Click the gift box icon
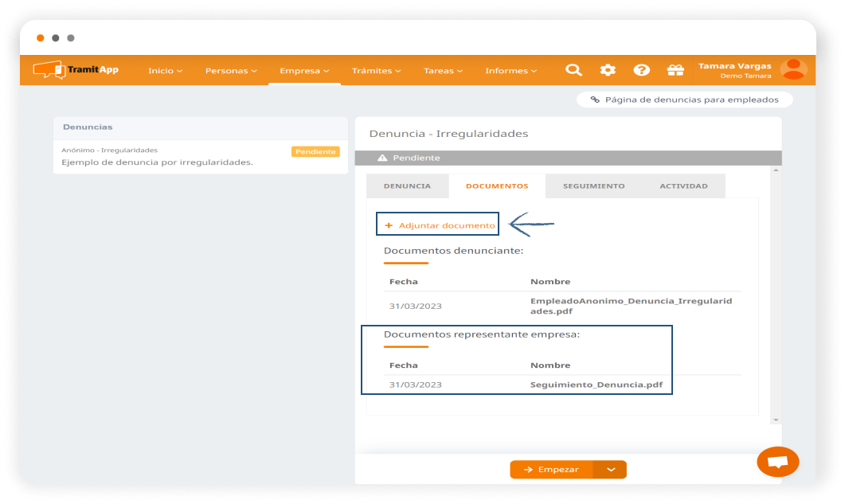 [x=675, y=70]
